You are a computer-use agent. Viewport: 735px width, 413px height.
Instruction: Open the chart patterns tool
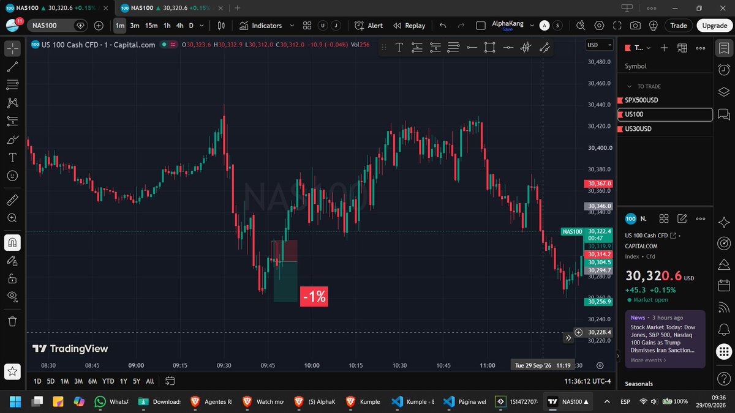coord(12,103)
